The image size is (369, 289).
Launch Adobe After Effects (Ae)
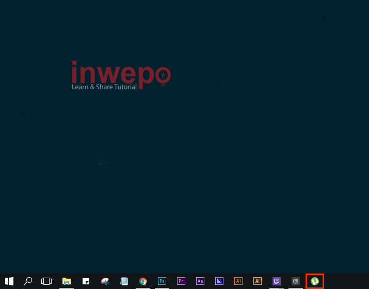200,281
